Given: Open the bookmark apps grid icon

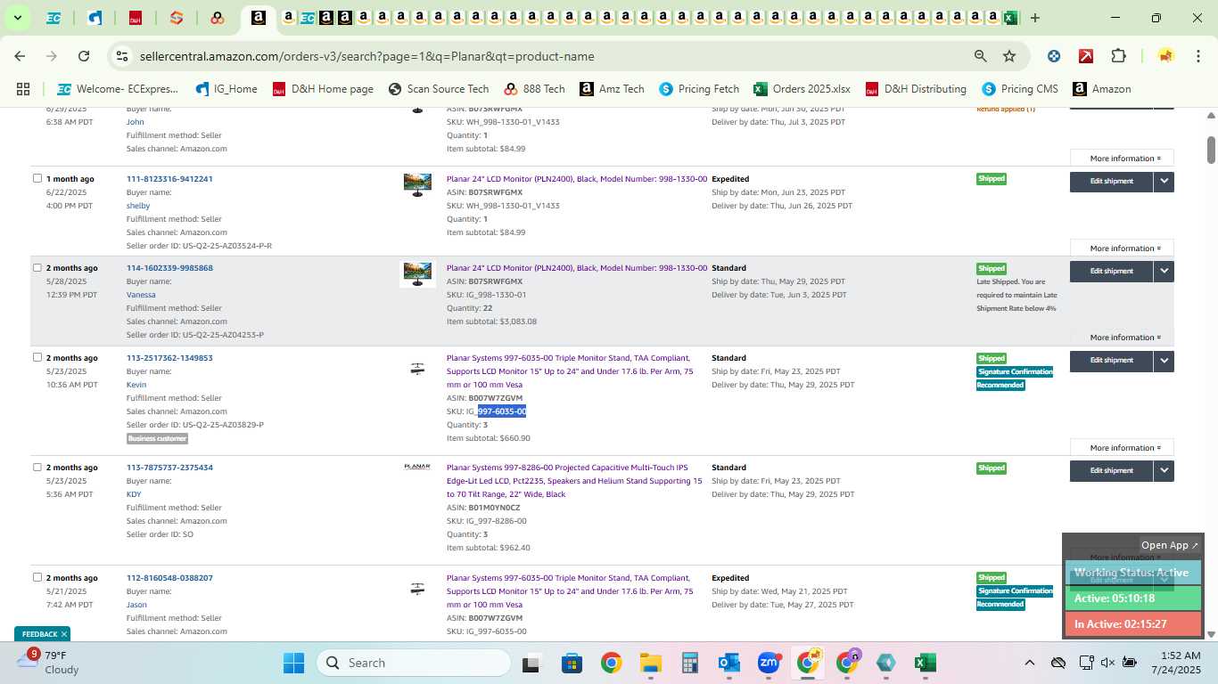Looking at the screenshot, I should pyautogui.click(x=23, y=89).
